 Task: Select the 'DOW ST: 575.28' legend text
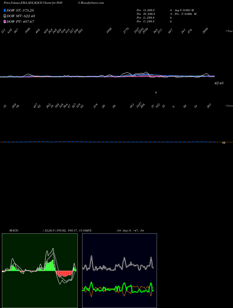click(x=20, y=10)
